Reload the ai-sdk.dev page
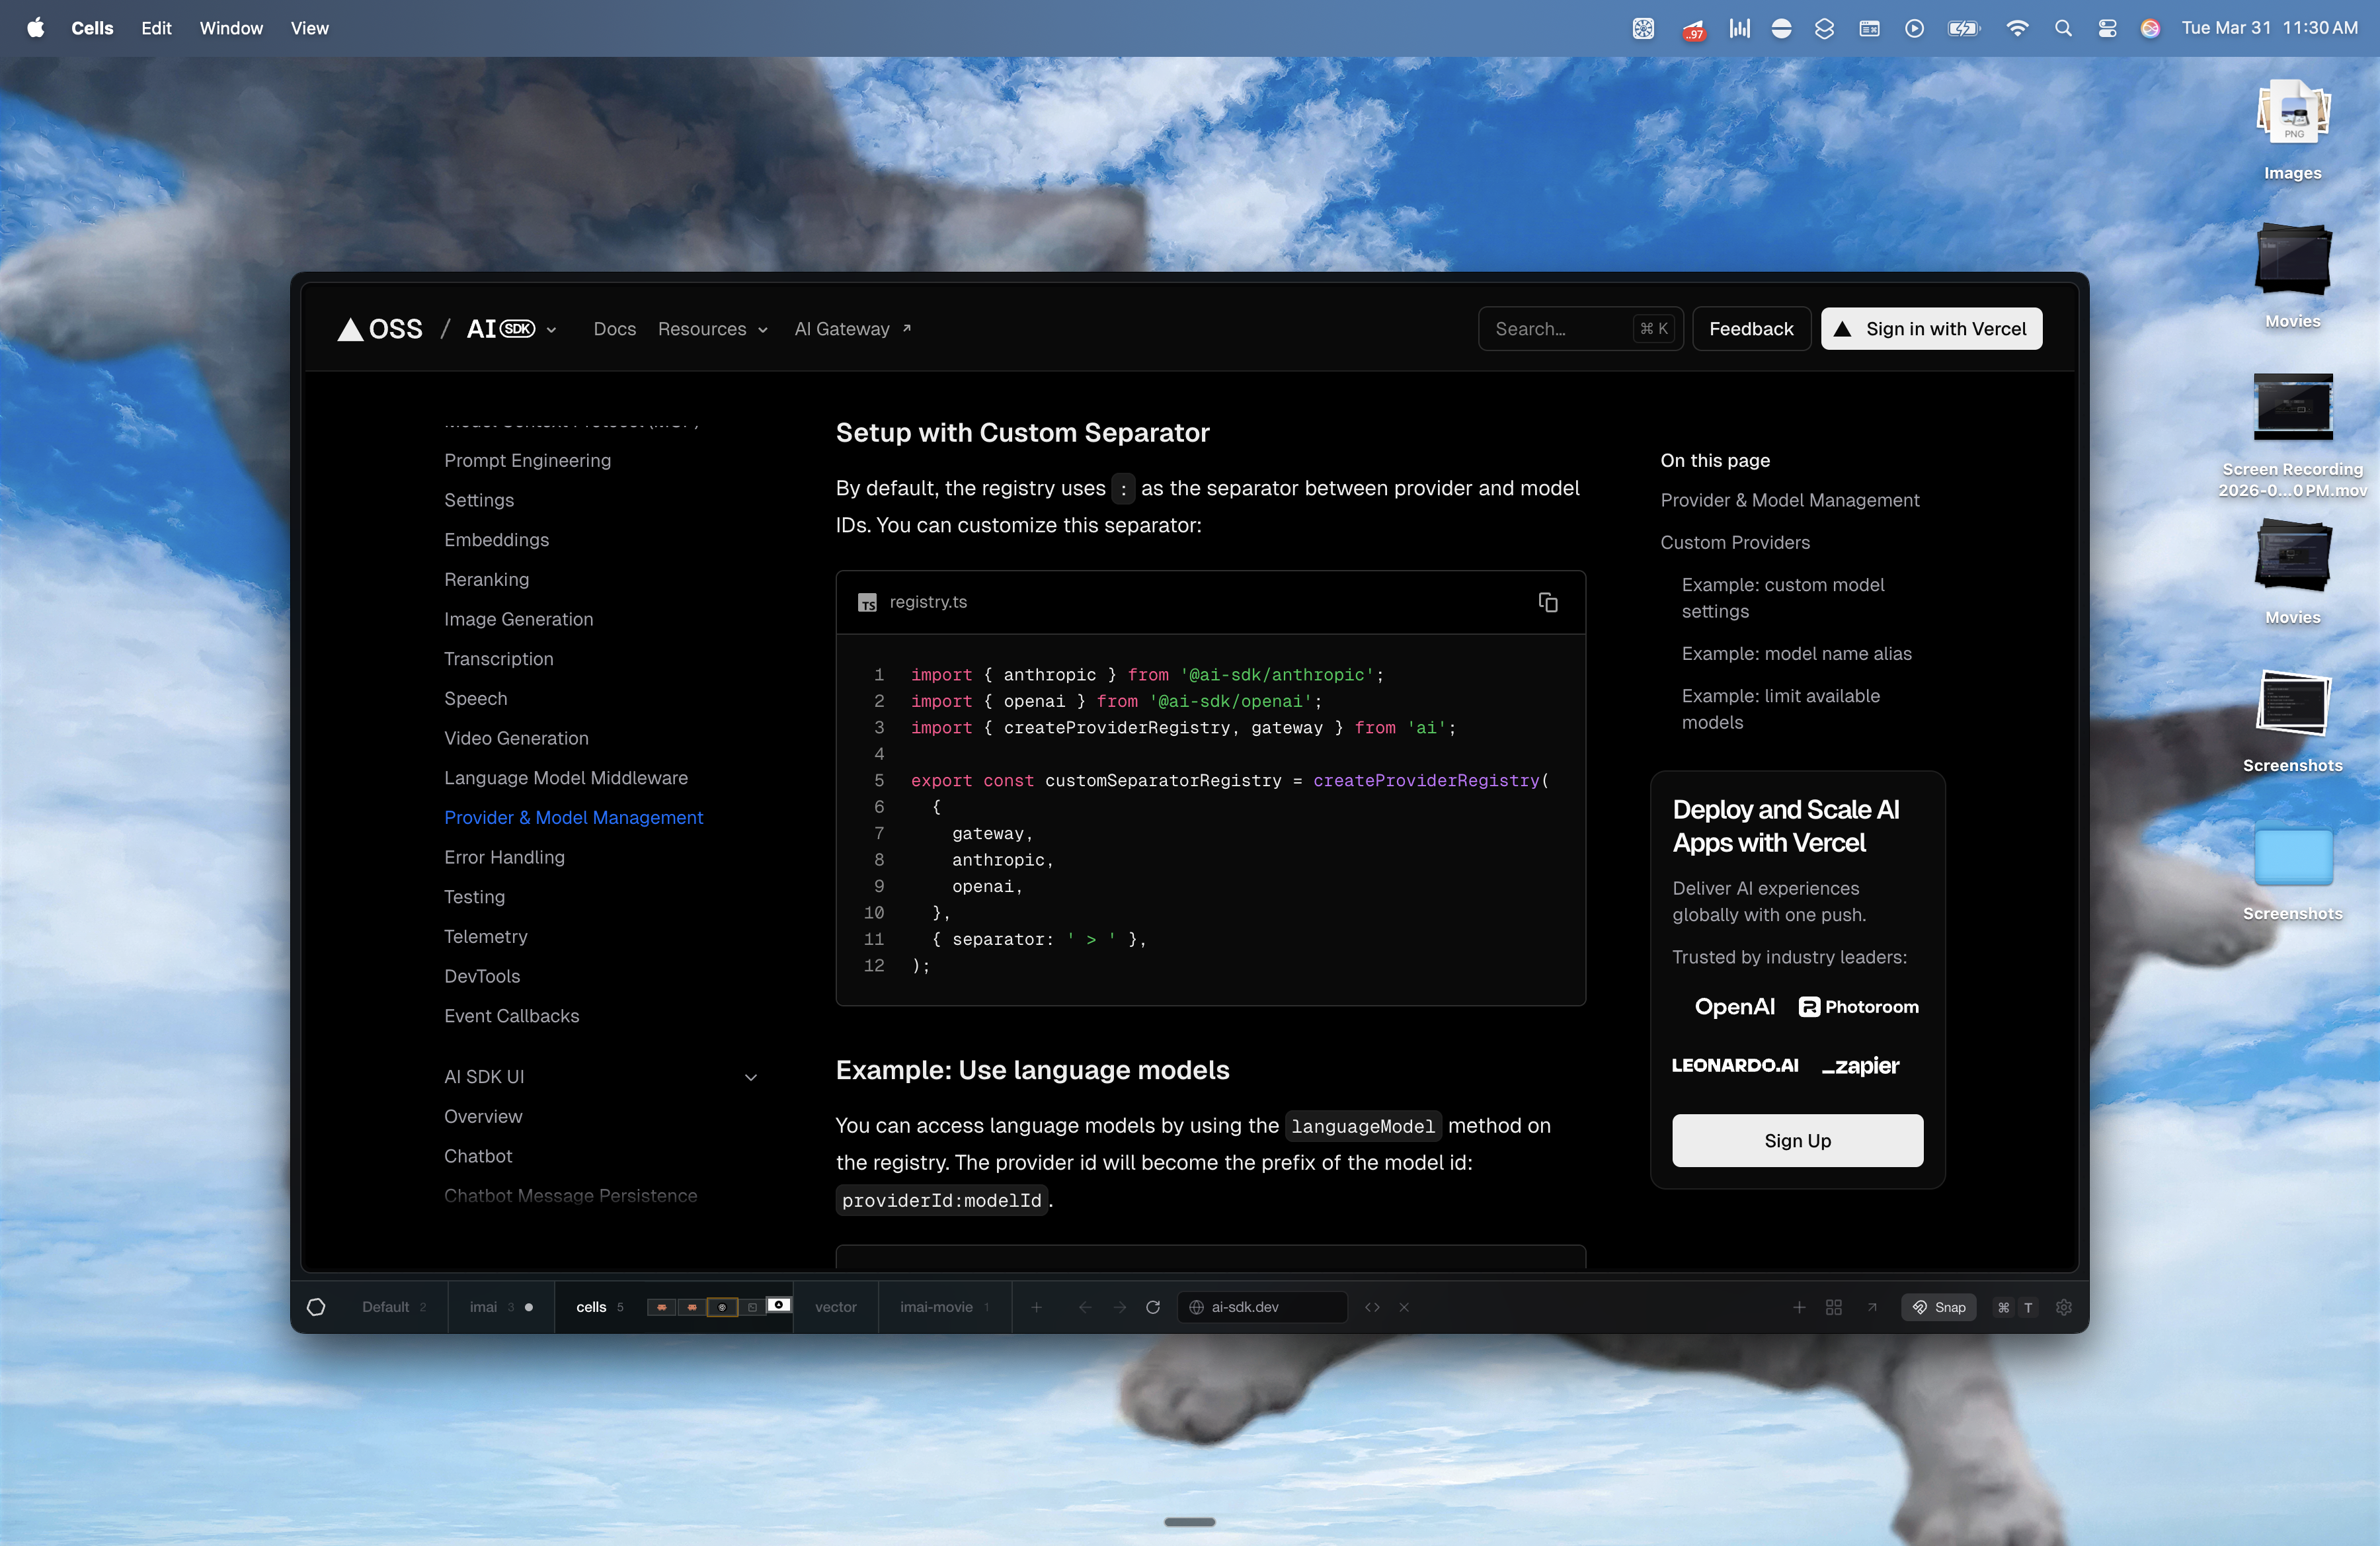 click(x=1152, y=1307)
